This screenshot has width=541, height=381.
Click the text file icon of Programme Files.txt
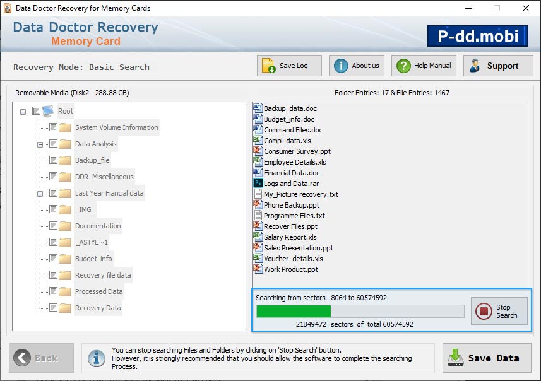tap(258, 215)
